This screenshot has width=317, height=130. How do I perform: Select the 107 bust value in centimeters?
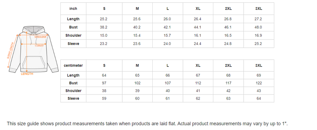click(167, 83)
